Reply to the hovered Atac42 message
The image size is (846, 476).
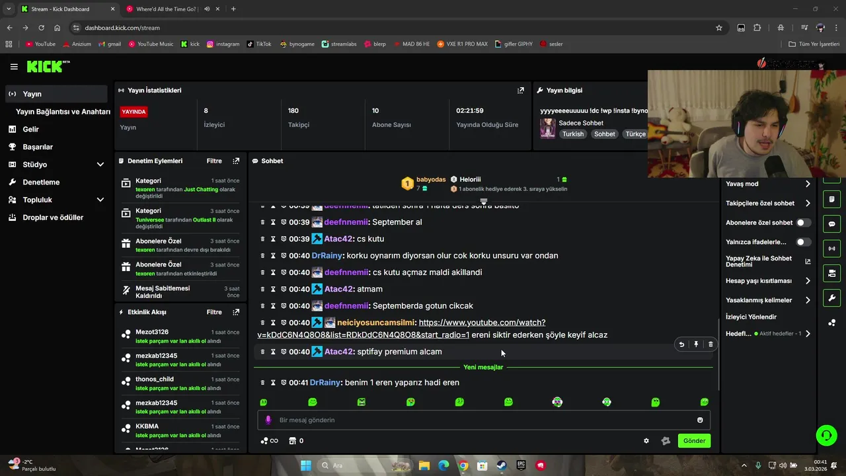click(x=681, y=344)
